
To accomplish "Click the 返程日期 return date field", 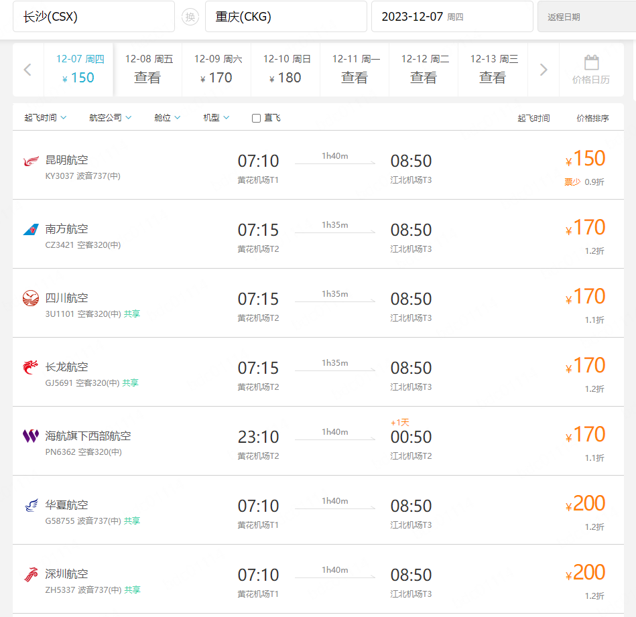I will pyautogui.click(x=586, y=17).
